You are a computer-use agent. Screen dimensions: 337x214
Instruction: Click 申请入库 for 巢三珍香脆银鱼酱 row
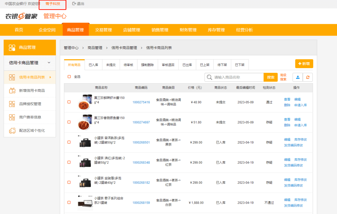(x=300, y=125)
